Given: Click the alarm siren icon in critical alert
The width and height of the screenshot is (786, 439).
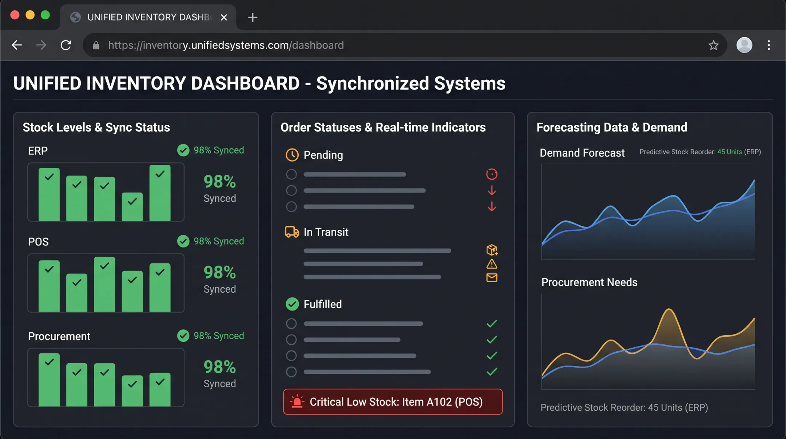Looking at the screenshot, I should (x=297, y=401).
